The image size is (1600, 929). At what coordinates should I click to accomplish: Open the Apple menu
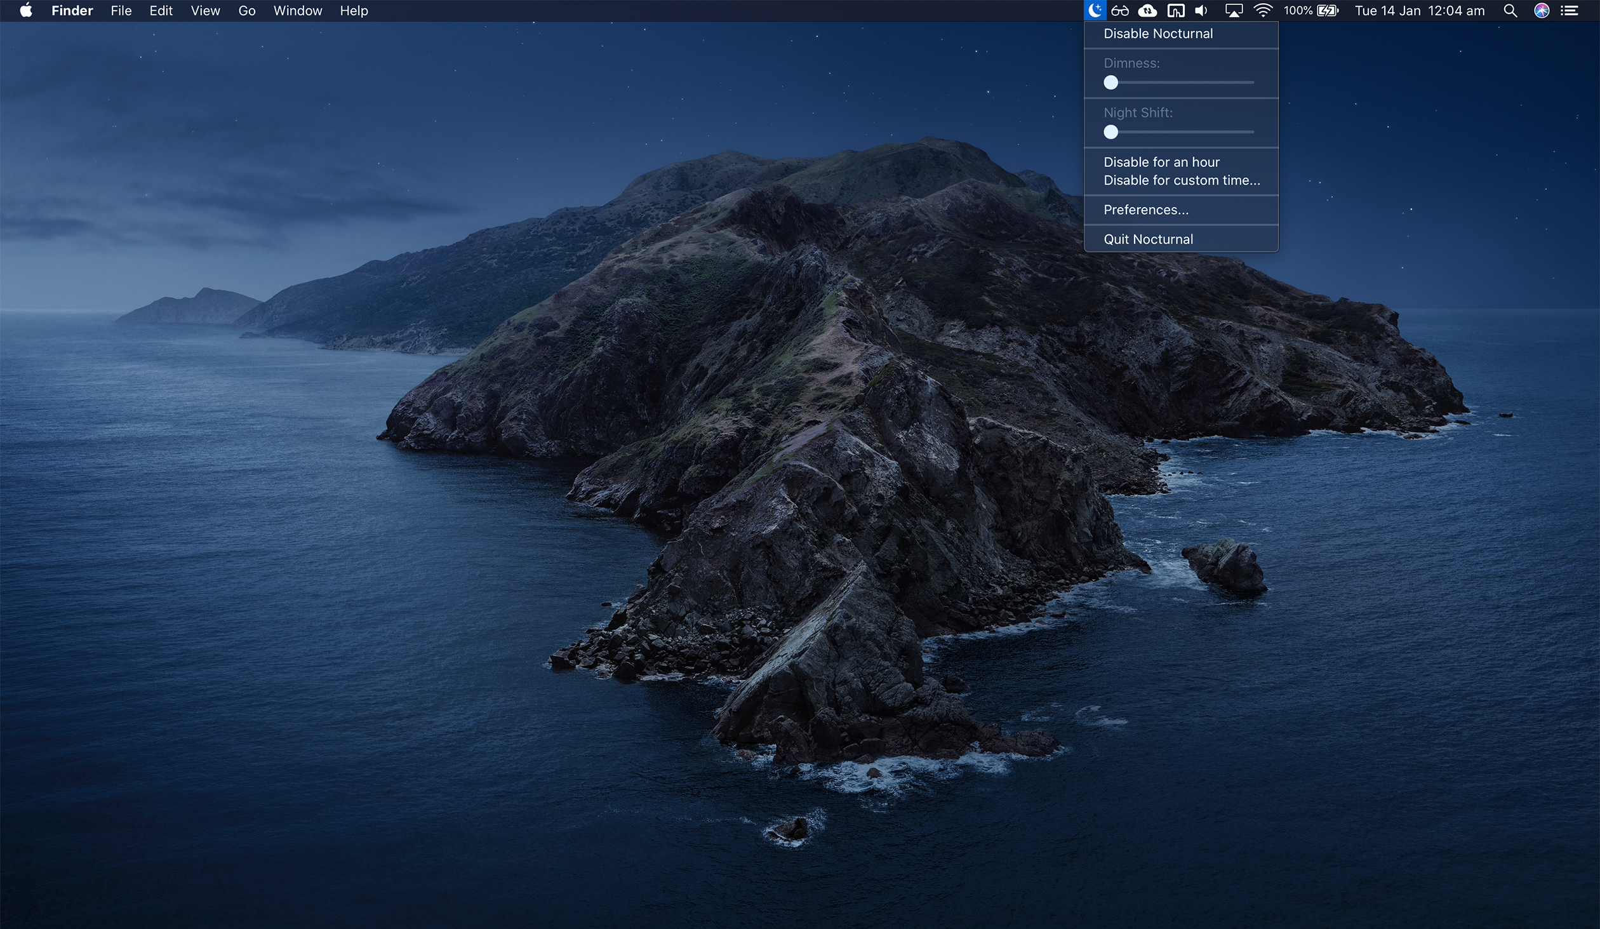click(26, 11)
